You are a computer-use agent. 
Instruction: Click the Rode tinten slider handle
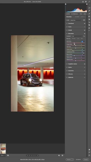point(74,43)
